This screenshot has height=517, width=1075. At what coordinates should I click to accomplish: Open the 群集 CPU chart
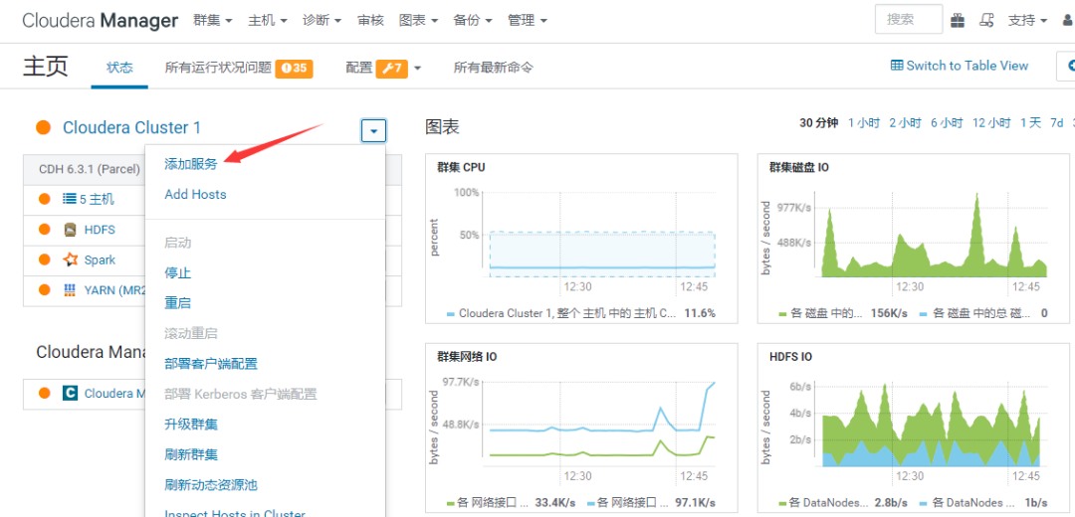pyautogui.click(x=581, y=239)
